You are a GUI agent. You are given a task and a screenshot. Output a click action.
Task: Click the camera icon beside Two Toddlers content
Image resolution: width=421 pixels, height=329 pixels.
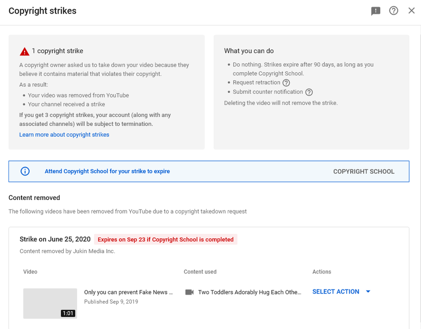[189, 292]
